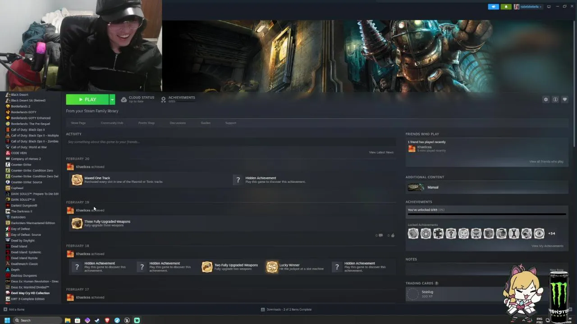Click the wrench locked achievement icon
The image size is (577, 324).
[514, 234]
